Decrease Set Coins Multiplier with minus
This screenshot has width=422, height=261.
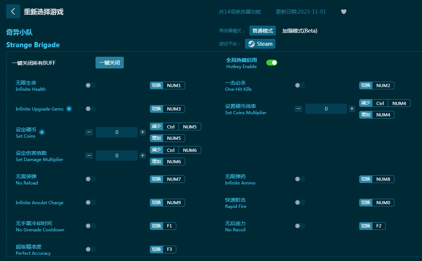point(298,109)
